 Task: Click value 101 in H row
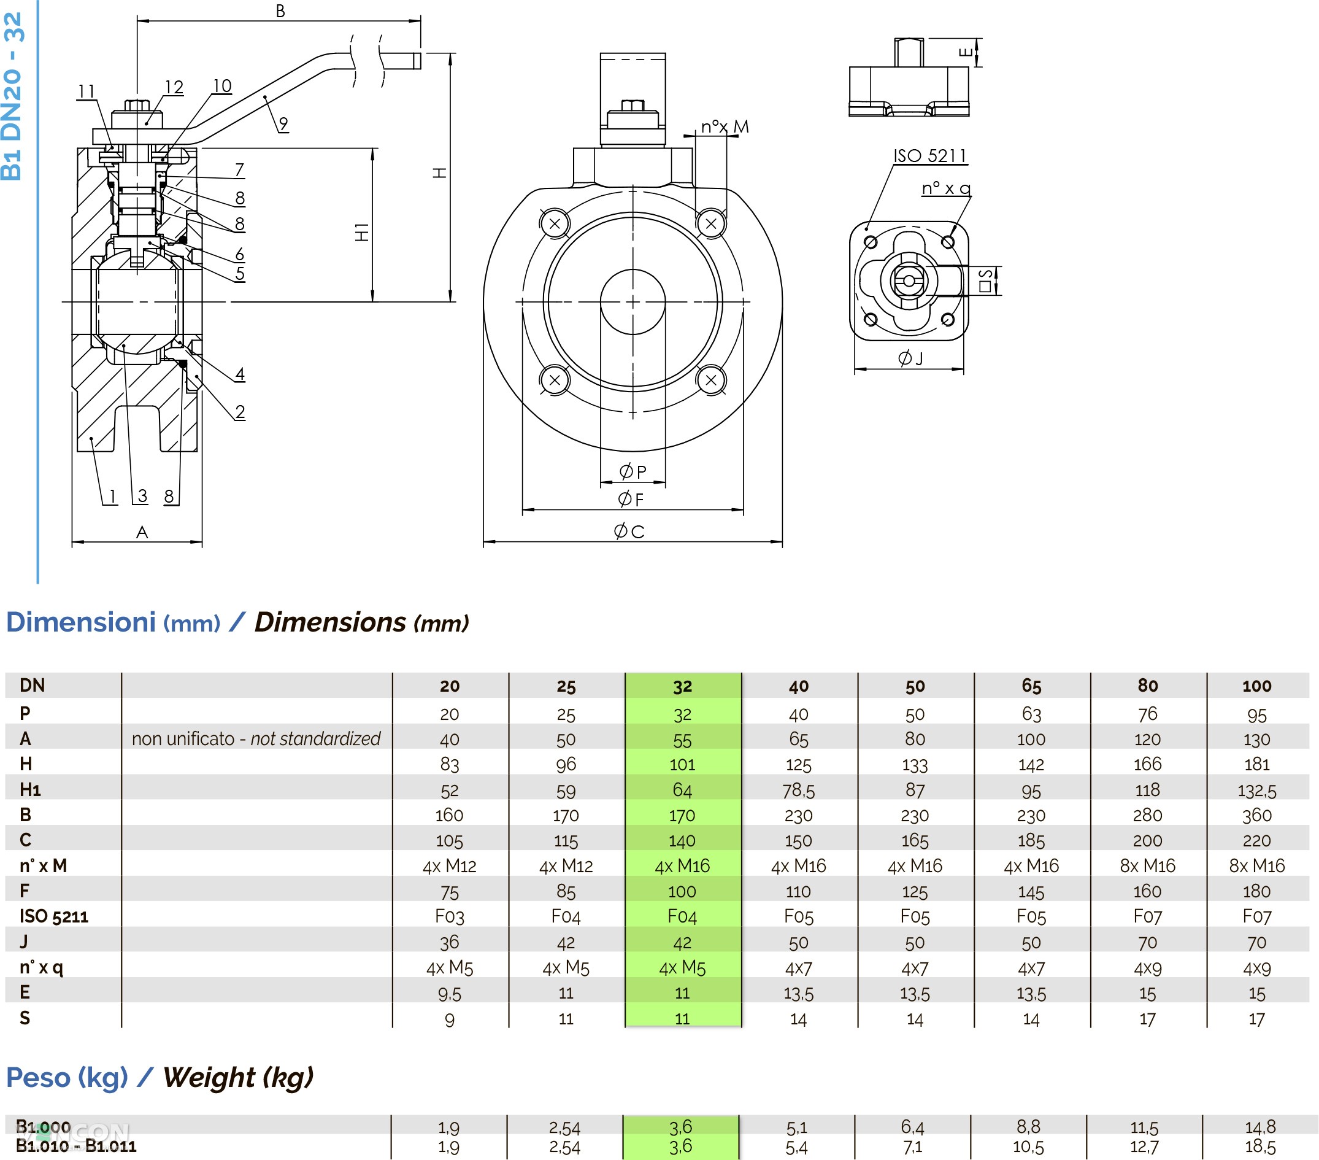point(682,764)
